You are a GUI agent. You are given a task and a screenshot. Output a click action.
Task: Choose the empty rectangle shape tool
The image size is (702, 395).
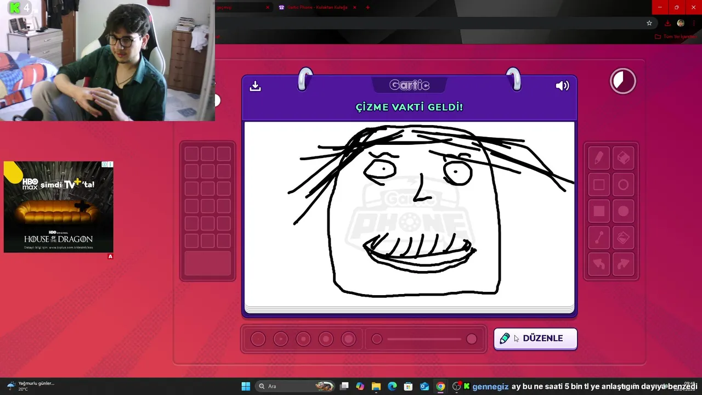point(599,185)
